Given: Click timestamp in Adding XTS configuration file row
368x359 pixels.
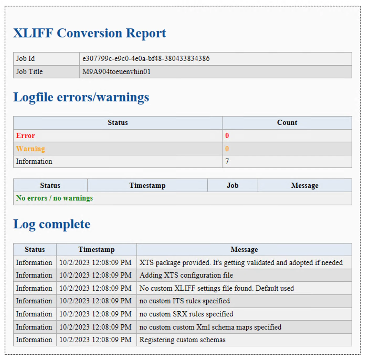Looking at the screenshot, I should pyautogui.click(x=96, y=275).
